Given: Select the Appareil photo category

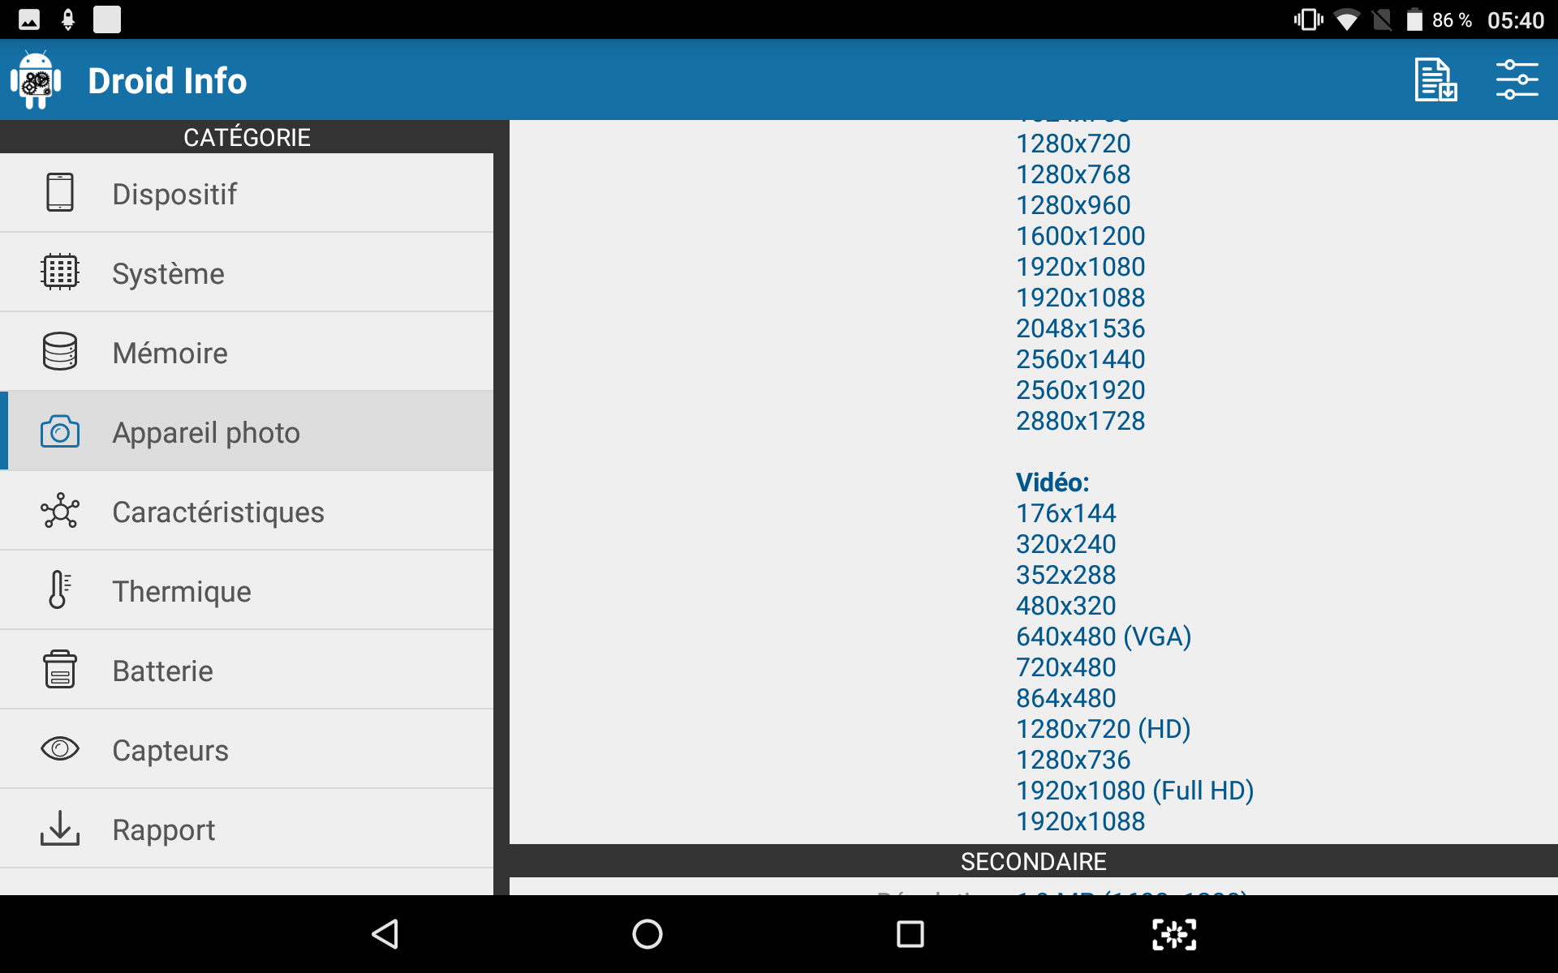Looking at the screenshot, I should (x=205, y=433).
